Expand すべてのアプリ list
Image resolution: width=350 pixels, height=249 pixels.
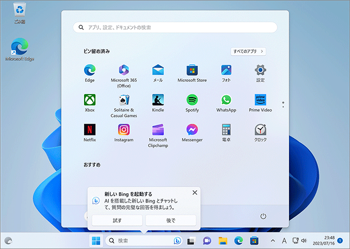pos(248,52)
